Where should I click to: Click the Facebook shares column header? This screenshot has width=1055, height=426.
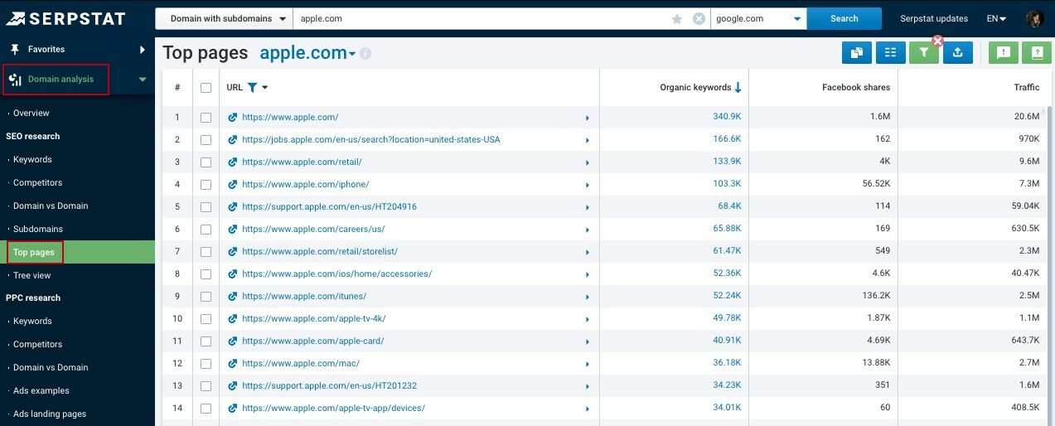click(x=856, y=87)
